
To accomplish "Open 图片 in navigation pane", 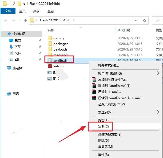I will [18, 60].
